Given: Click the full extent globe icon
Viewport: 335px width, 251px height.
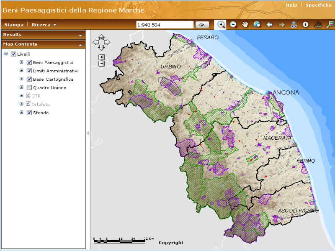Looking at the screenshot, I should point(257,25).
